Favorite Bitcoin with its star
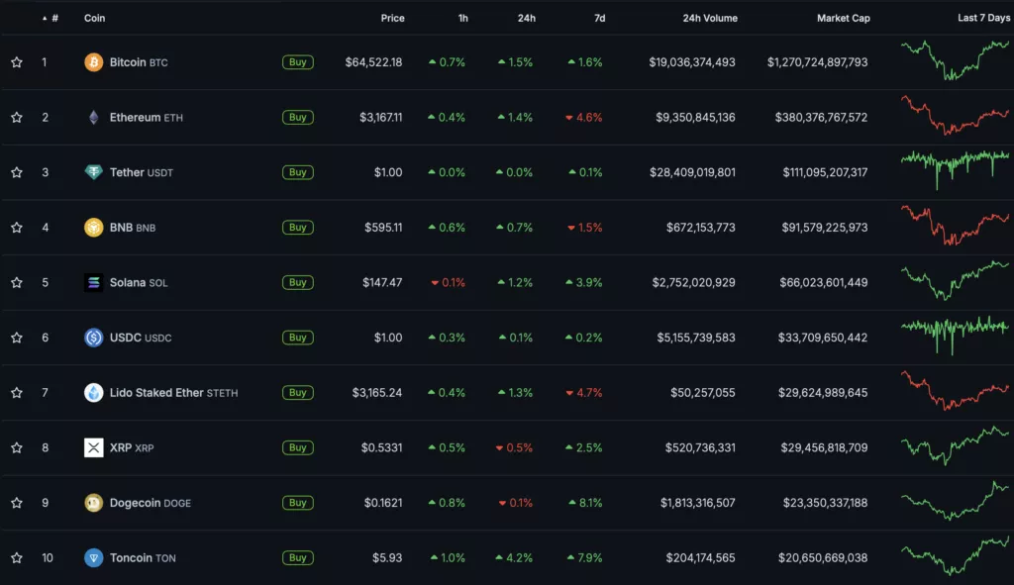Viewport: 1014px width, 585px height. pos(17,62)
